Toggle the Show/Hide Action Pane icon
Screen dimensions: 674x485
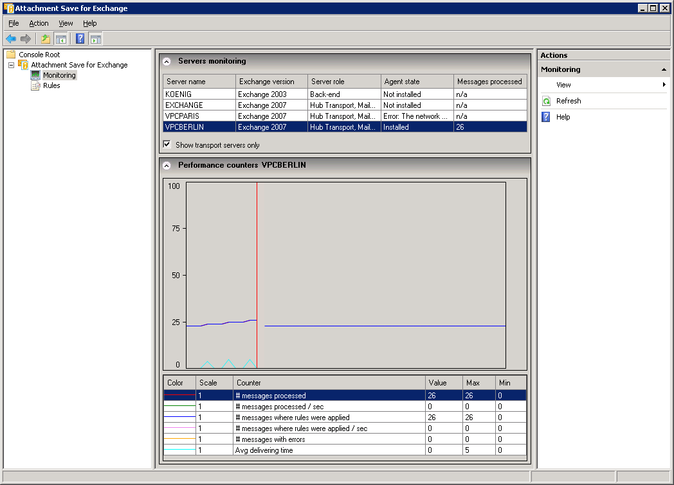(x=95, y=39)
